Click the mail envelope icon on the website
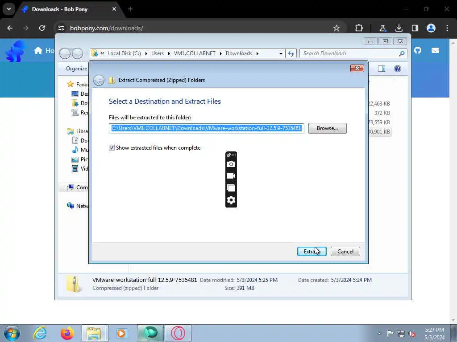Viewport: 457px width, 342px height. pos(435,50)
